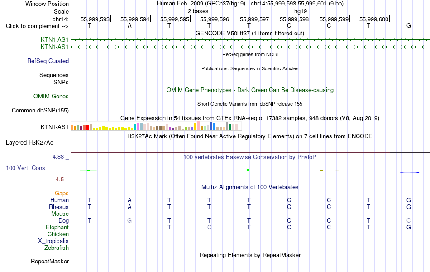Click Short Genetic Variants from dbSNP title
Image resolution: width=430 pixels, height=272 pixels.
tap(250, 104)
